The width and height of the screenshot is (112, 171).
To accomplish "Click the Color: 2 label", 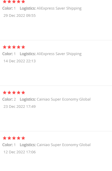I will [9, 99].
